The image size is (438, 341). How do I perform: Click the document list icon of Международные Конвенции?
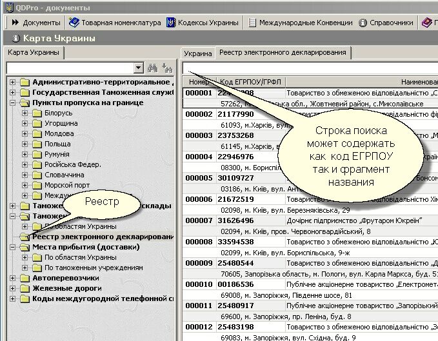click(x=252, y=23)
